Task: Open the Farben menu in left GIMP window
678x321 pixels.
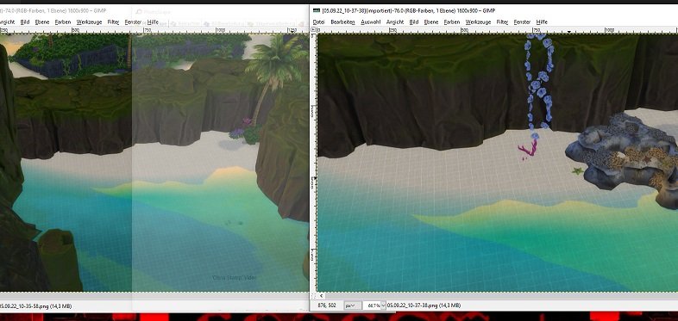Action: [63, 22]
